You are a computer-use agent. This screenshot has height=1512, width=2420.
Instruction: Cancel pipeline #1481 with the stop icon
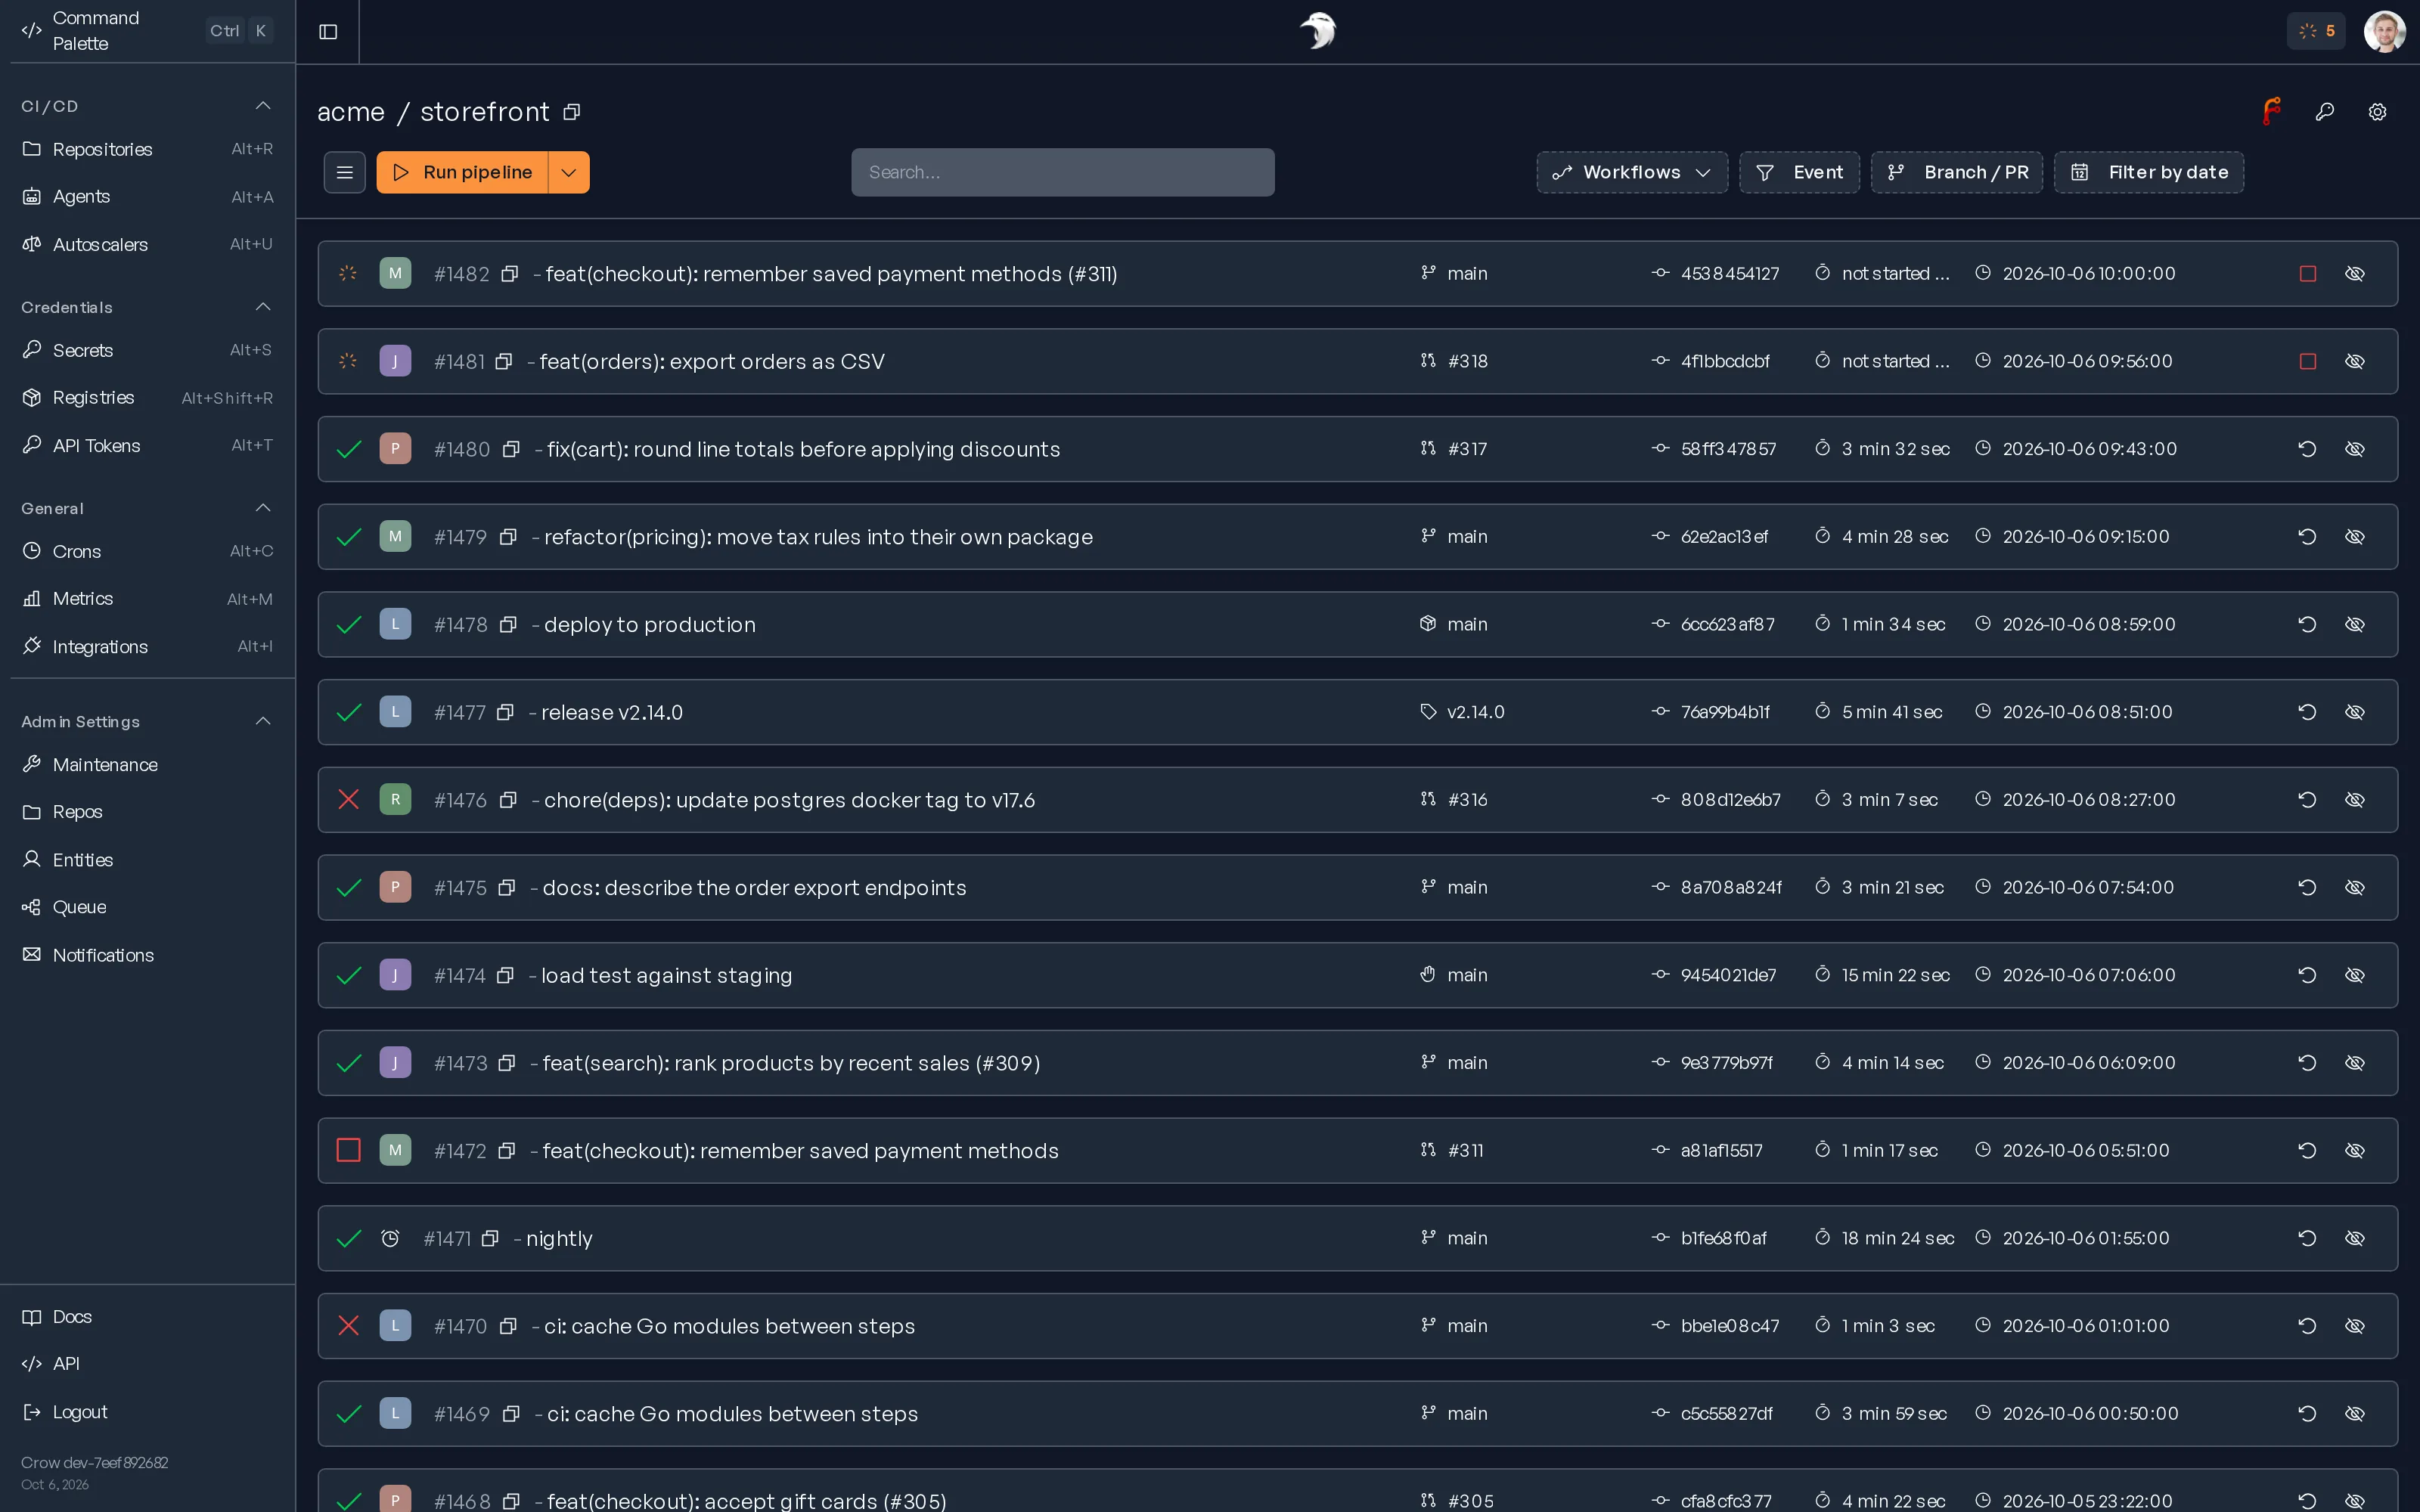2308,361
